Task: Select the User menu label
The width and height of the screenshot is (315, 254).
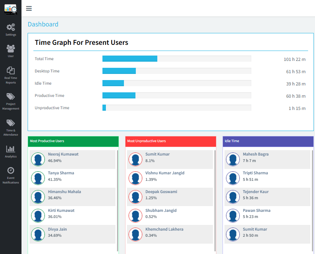Action: (11, 56)
